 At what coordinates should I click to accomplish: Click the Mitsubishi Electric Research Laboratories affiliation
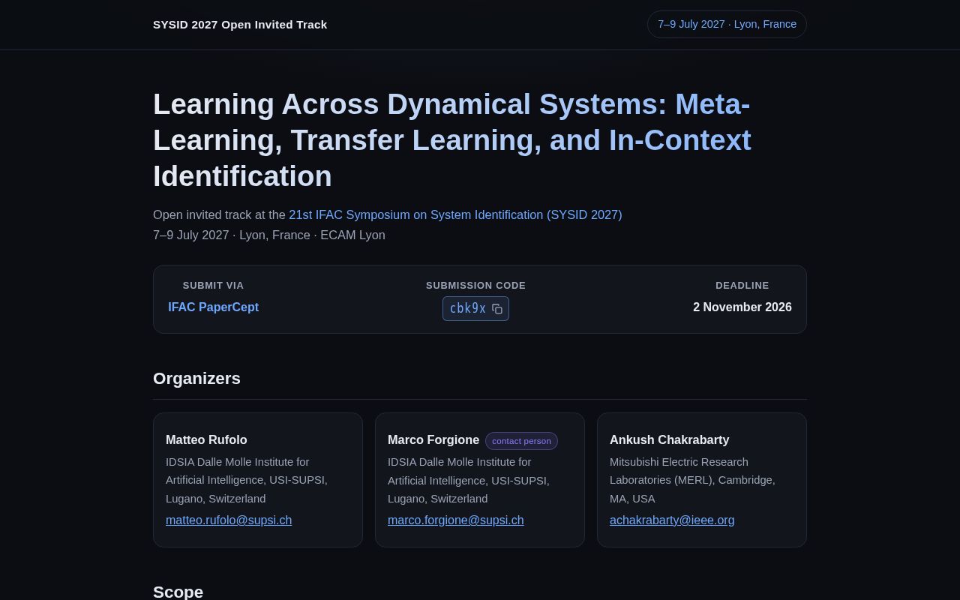tap(692, 480)
